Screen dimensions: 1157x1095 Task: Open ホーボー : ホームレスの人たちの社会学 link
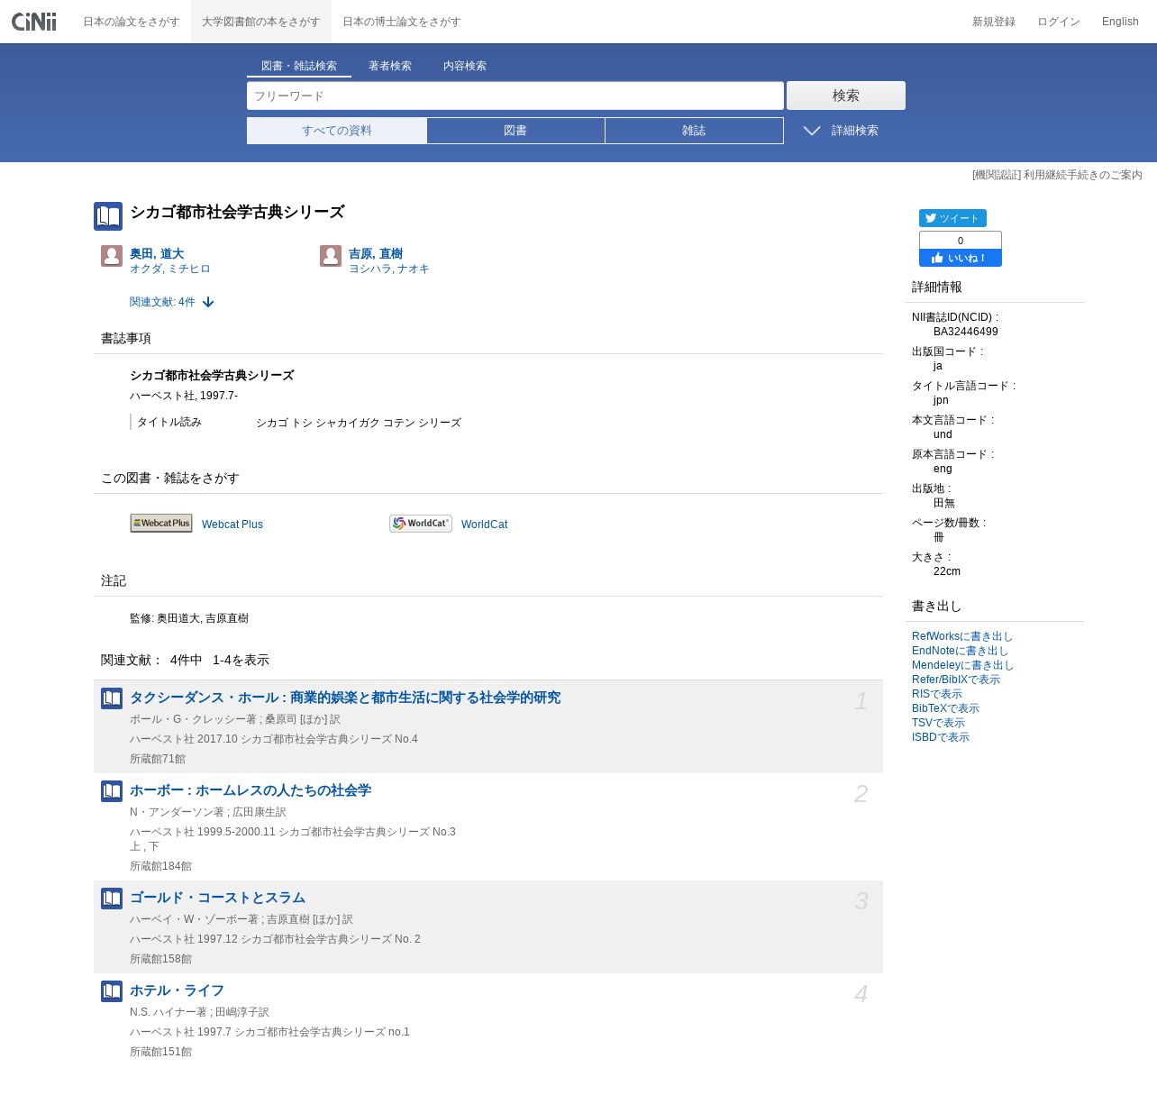click(x=251, y=790)
